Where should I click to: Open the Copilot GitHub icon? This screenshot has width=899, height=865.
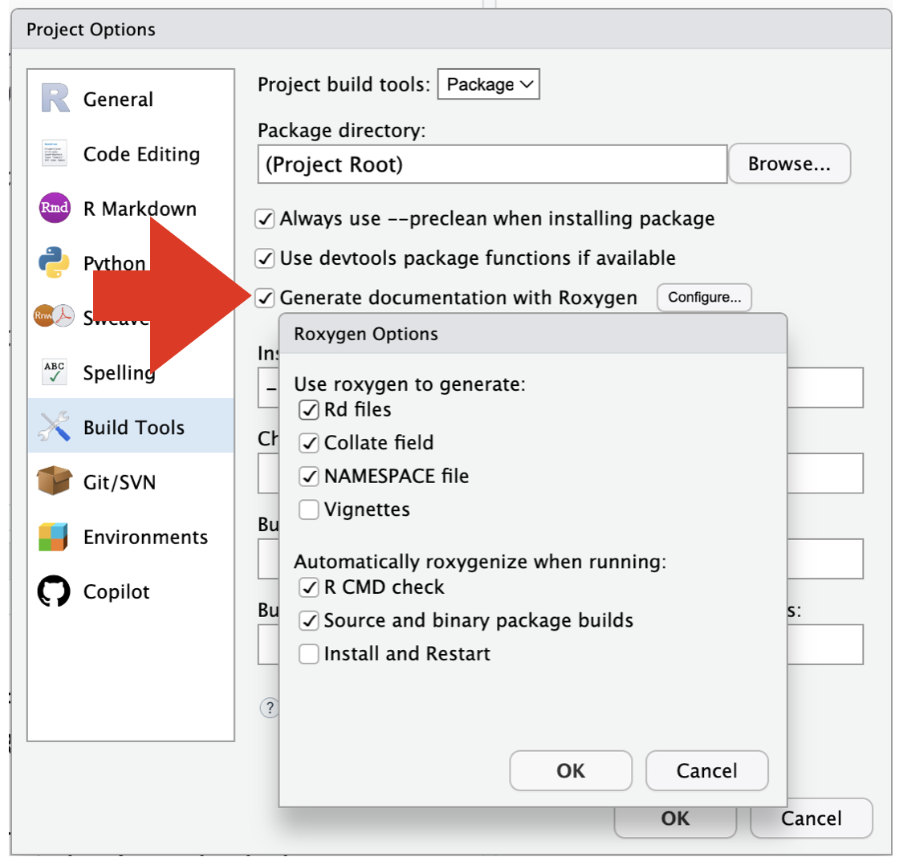(55, 591)
